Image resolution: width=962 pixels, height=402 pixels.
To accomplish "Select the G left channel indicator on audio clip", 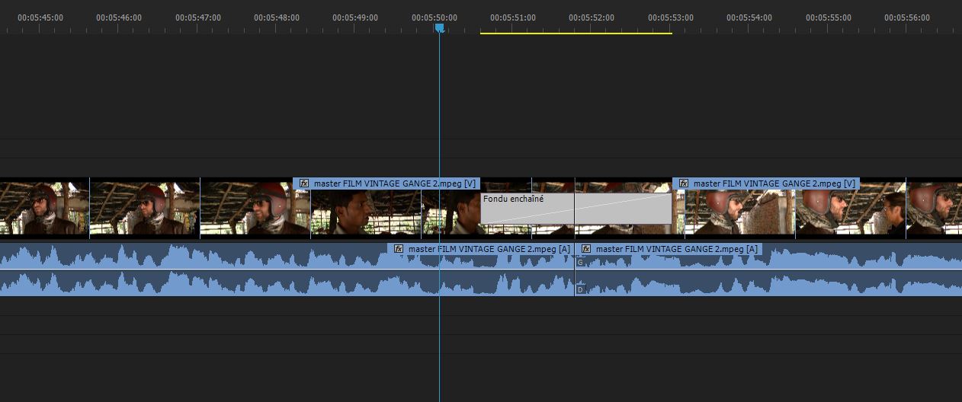I will point(580,262).
